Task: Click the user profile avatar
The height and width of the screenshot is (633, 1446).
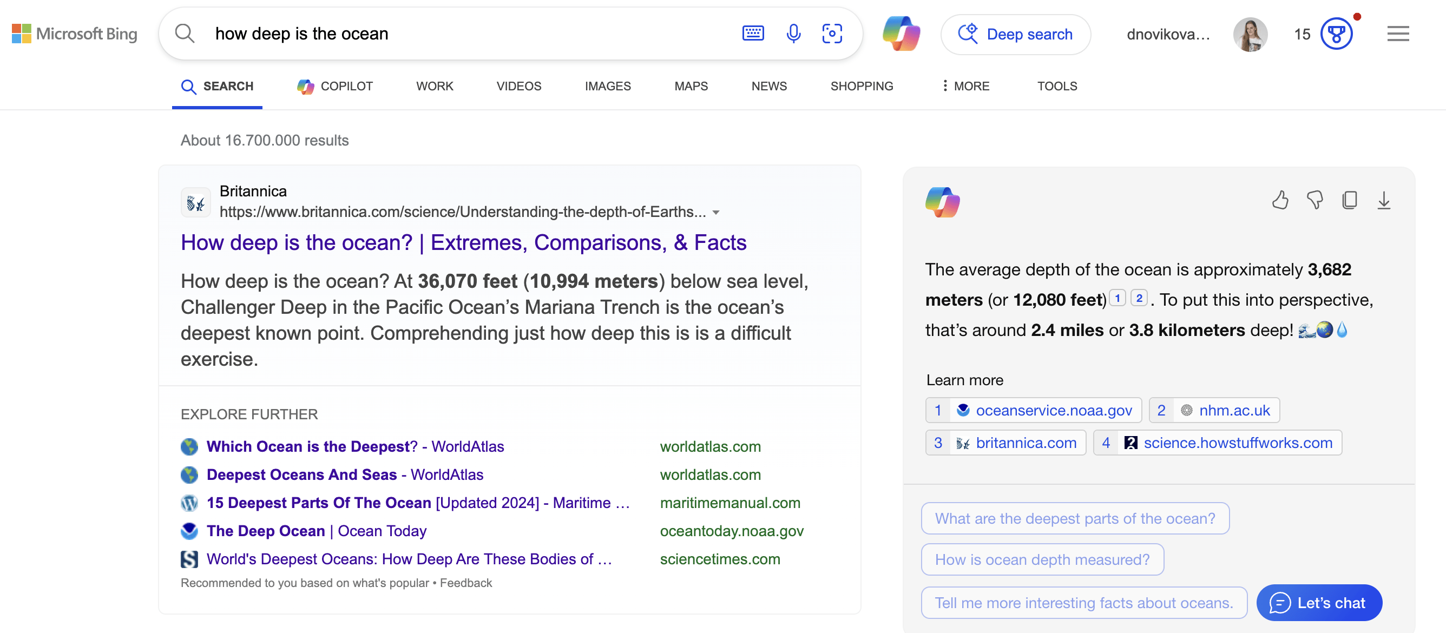Action: [1250, 34]
